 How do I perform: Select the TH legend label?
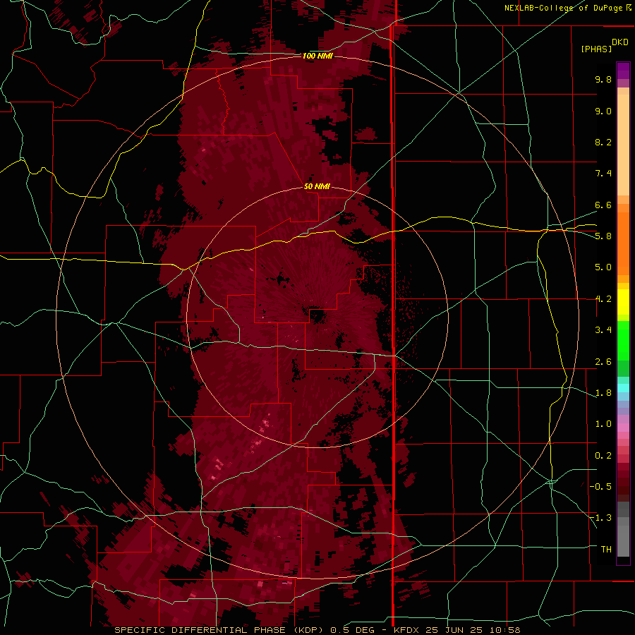[606, 550]
